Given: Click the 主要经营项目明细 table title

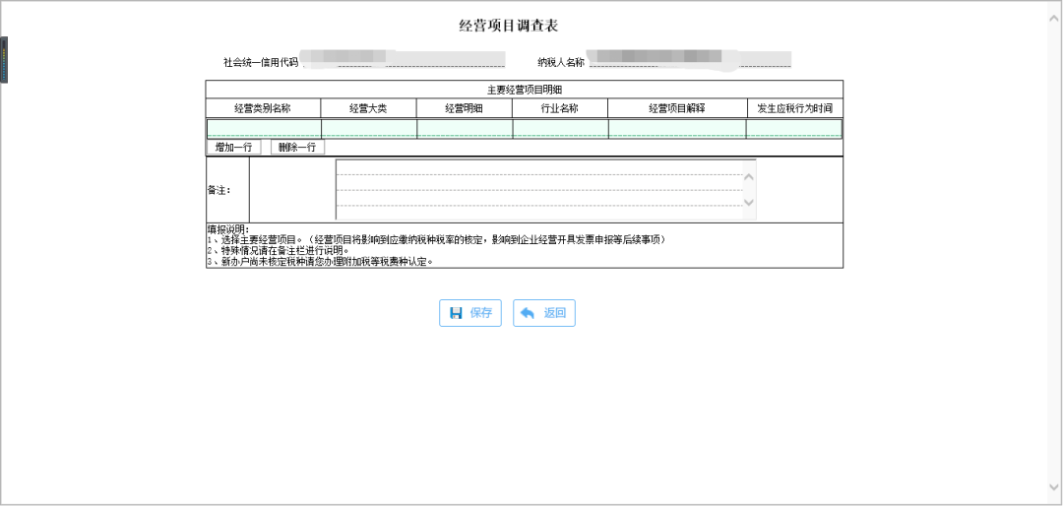Looking at the screenshot, I should pos(525,90).
